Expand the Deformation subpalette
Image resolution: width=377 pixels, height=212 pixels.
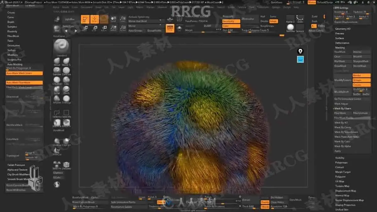(x=342, y=43)
